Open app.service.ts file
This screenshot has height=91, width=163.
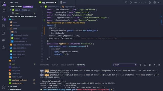[19, 54]
